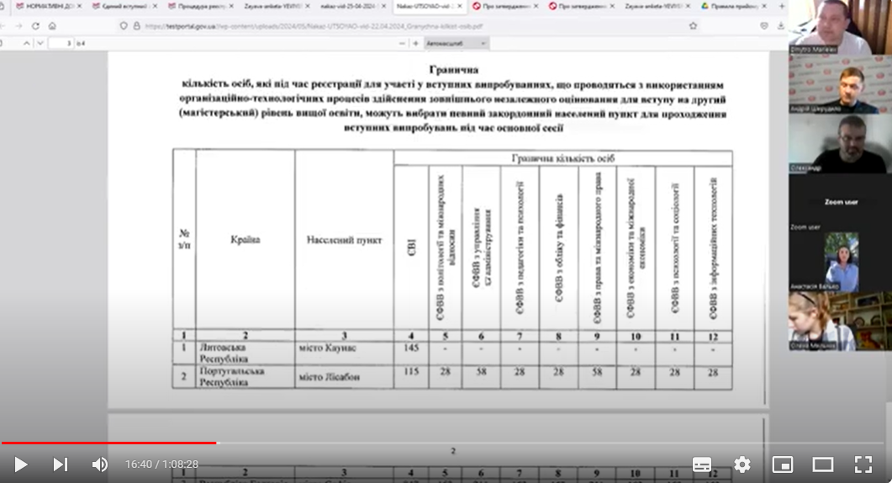Image resolution: width=892 pixels, height=483 pixels.
Task: Open video player settings gear
Action: point(742,464)
